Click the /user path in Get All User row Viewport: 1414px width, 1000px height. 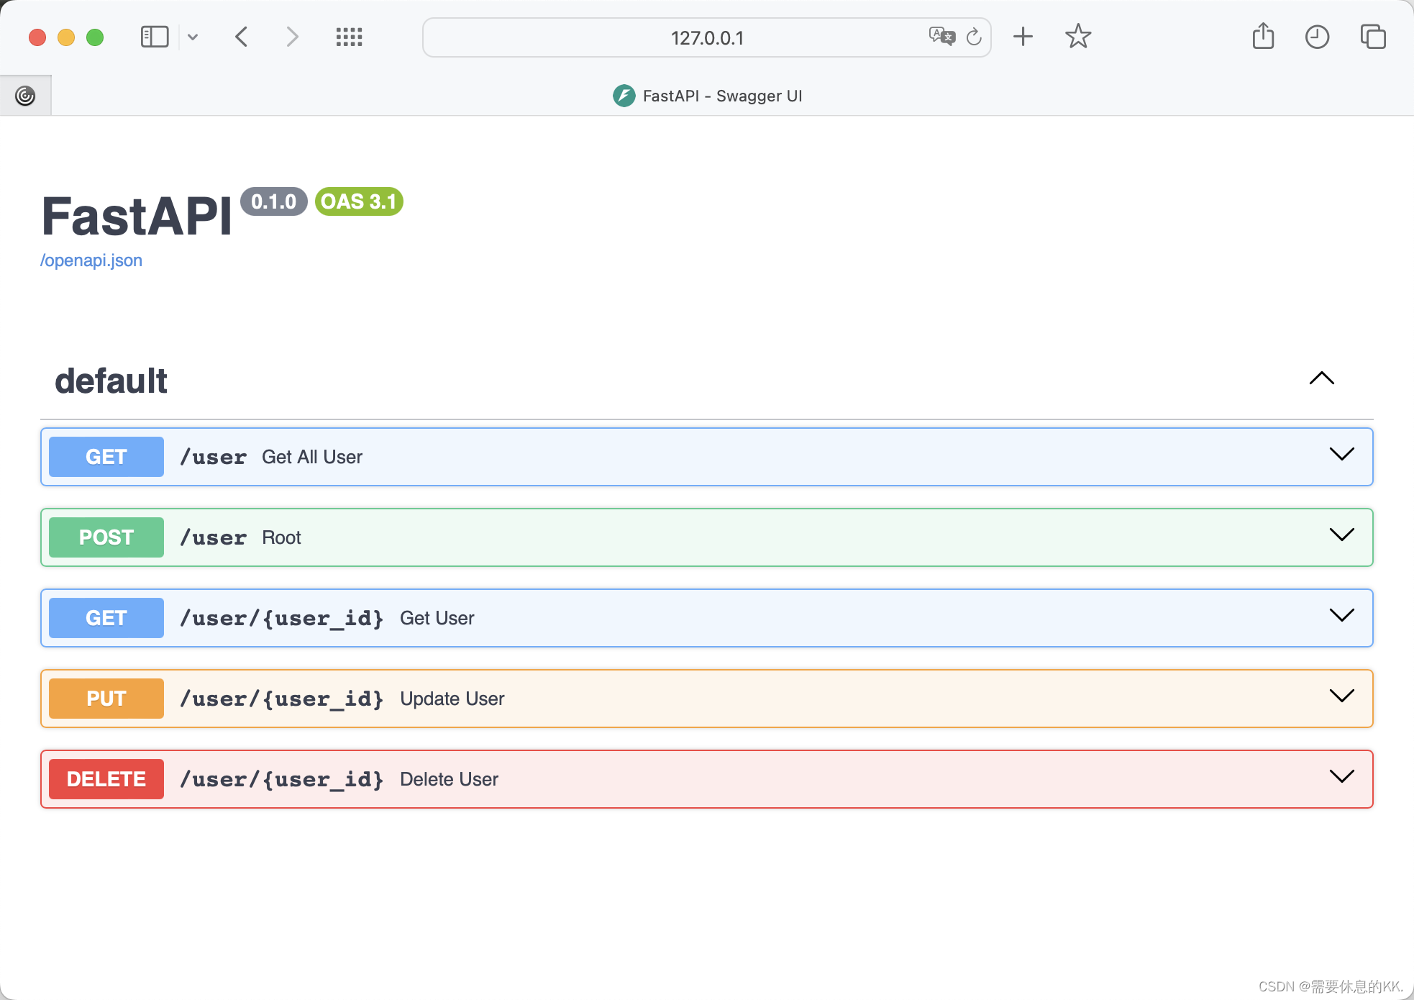(214, 457)
